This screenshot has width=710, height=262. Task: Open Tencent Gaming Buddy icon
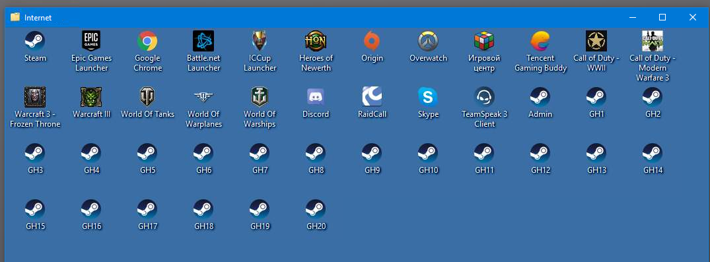[540, 41]
